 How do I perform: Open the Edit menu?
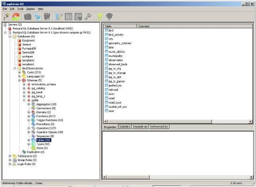12,9
